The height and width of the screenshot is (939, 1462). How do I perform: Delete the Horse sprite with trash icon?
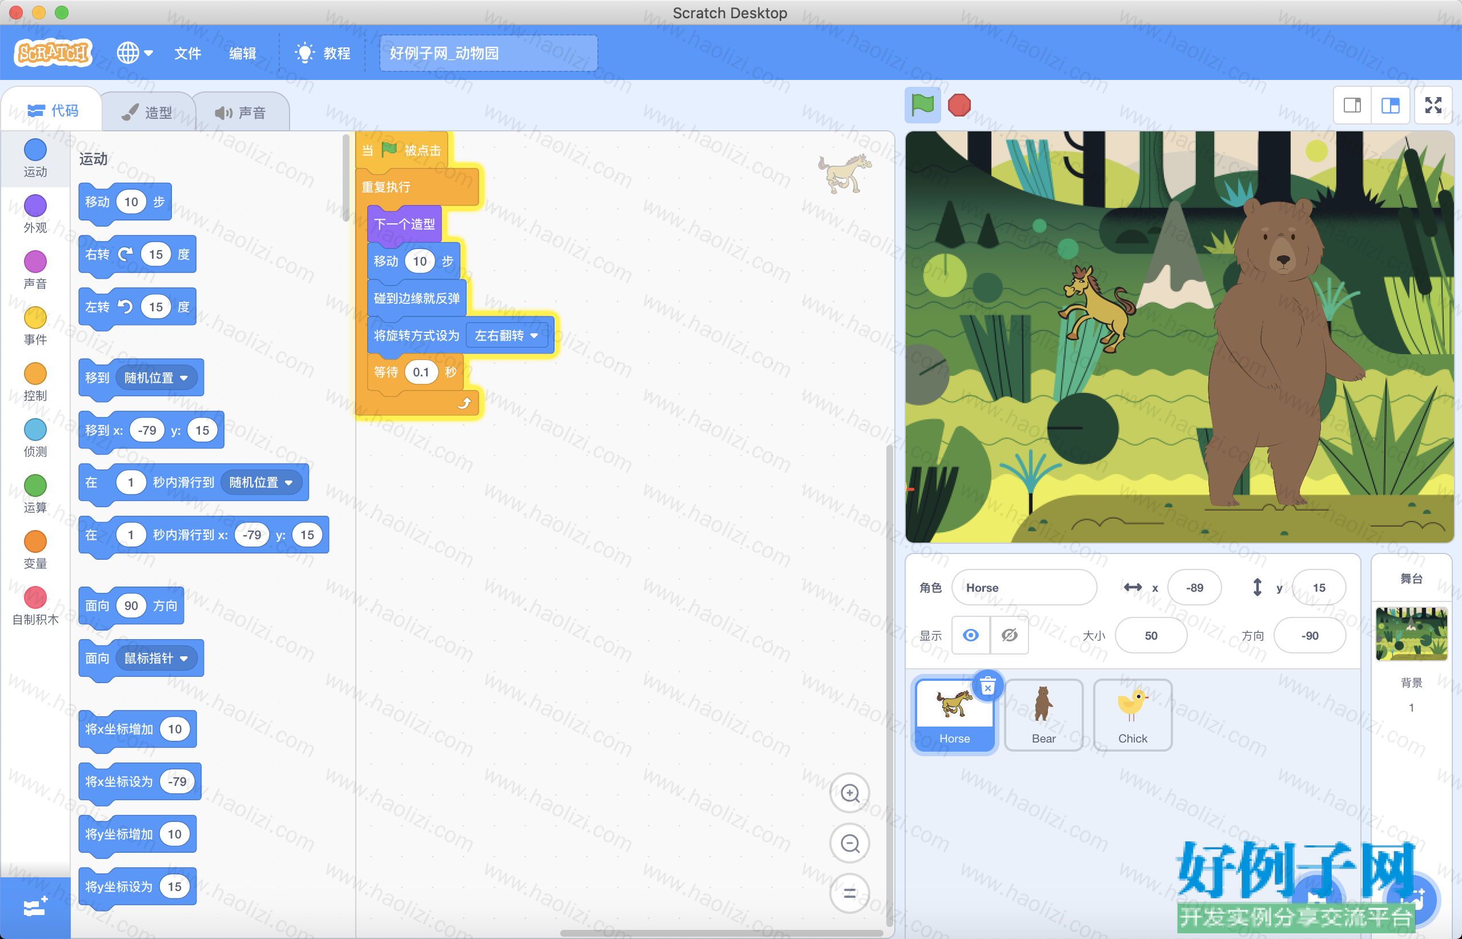coord(987,687)
